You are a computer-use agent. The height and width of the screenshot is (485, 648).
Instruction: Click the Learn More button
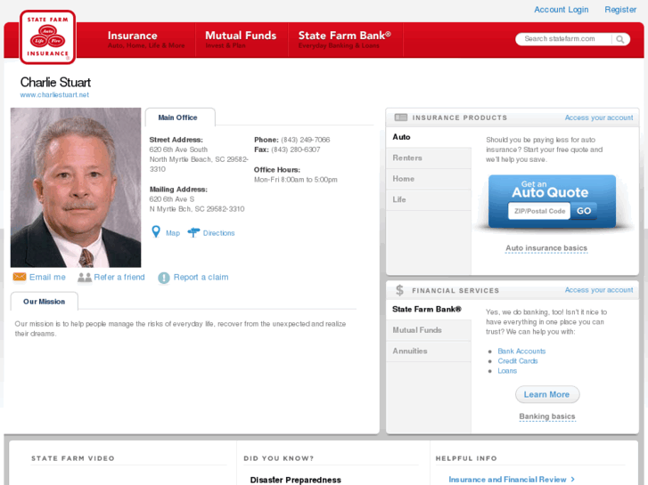pyautogui.click(x=547, y=394)
